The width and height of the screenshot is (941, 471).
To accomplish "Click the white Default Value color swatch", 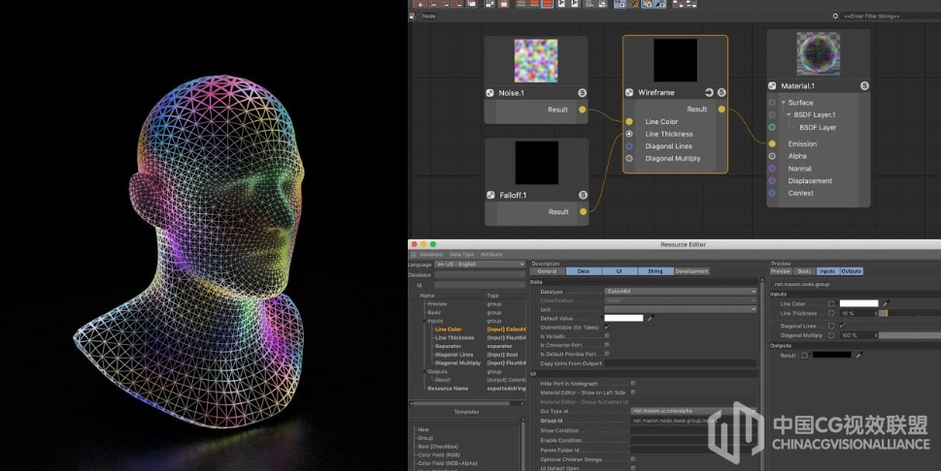I will click(x=623, y=318).
